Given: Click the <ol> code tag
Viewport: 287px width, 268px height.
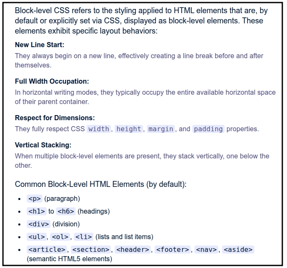Looking at the screenshot, I should click(x=60, y=237).
